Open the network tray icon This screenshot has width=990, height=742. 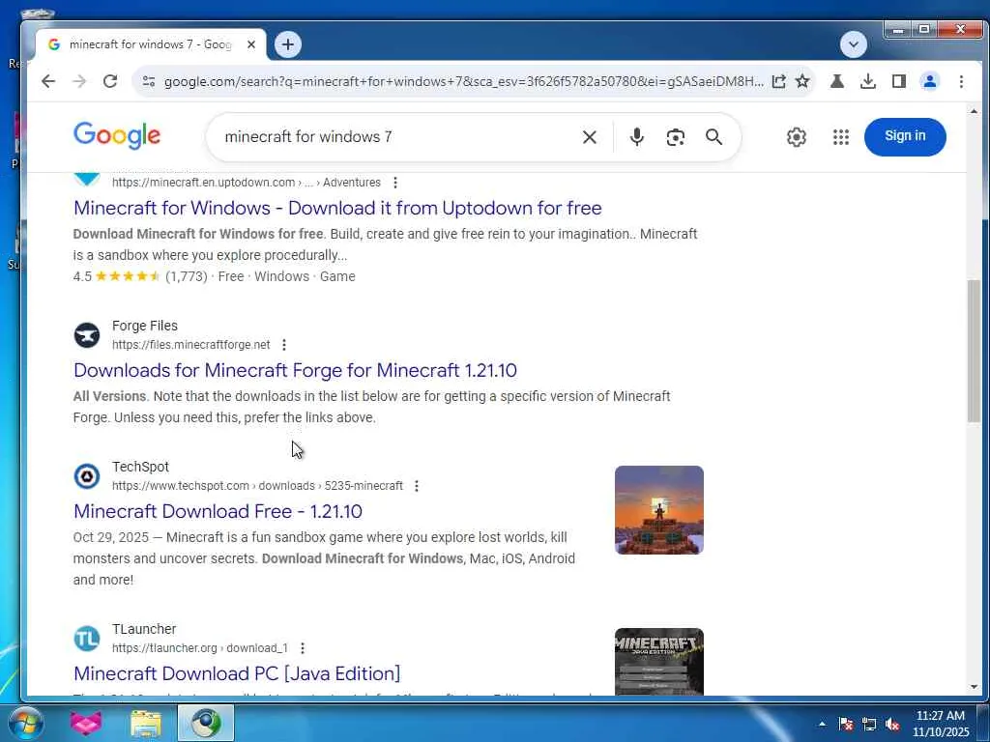pos(869,724)
